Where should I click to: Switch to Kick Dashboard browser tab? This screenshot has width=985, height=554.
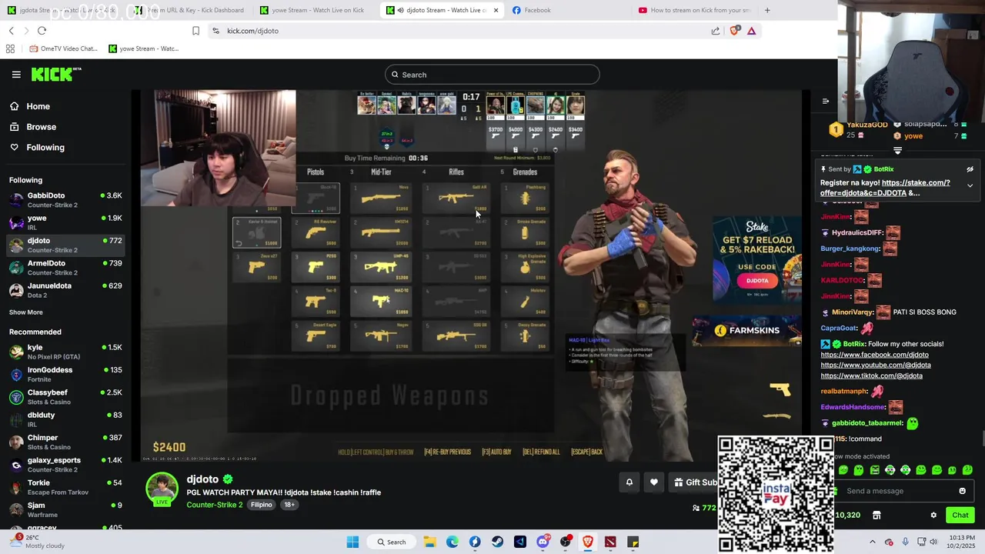tap(190, 10)
